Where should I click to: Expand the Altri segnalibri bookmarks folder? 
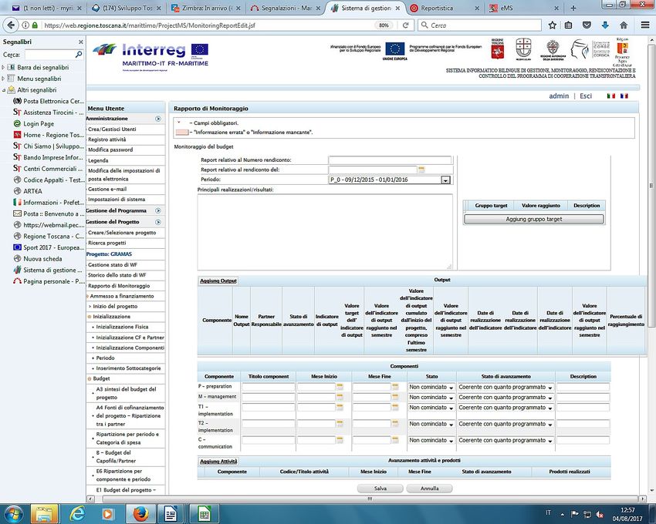click(4, 89)
